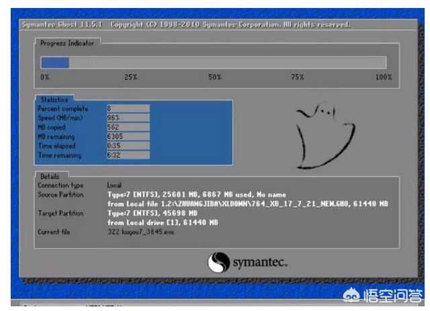The image size is (430, 311).
Task: Select the Time elapsed value field
Action: 128,145
